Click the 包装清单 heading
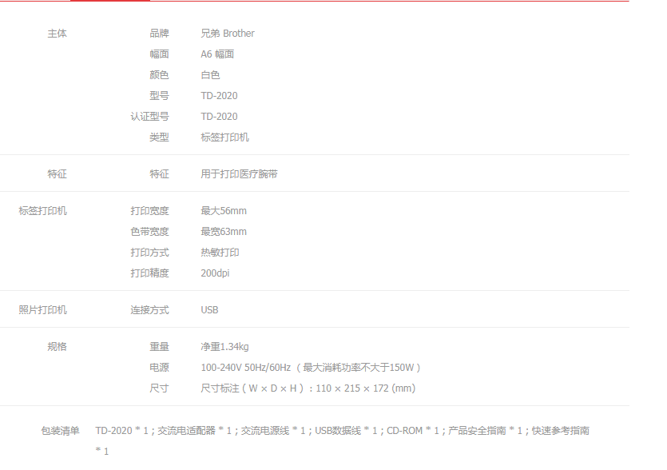667x470 pixels. click(60, 431)
